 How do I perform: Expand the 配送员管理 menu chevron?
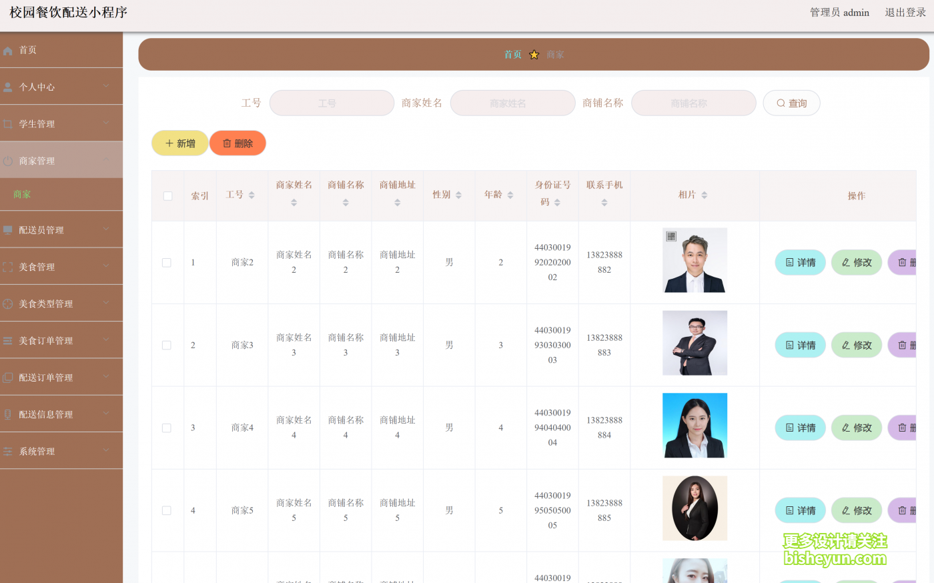tap(106, 229)
